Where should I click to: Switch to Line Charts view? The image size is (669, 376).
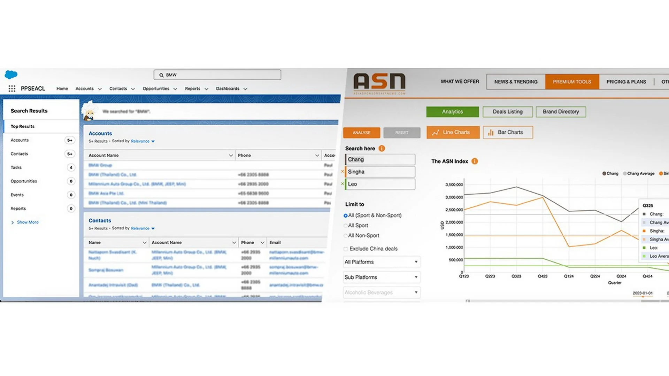tap(453, 132)
